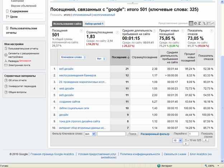Open the Набор целей 1 tab

point(94,24)
